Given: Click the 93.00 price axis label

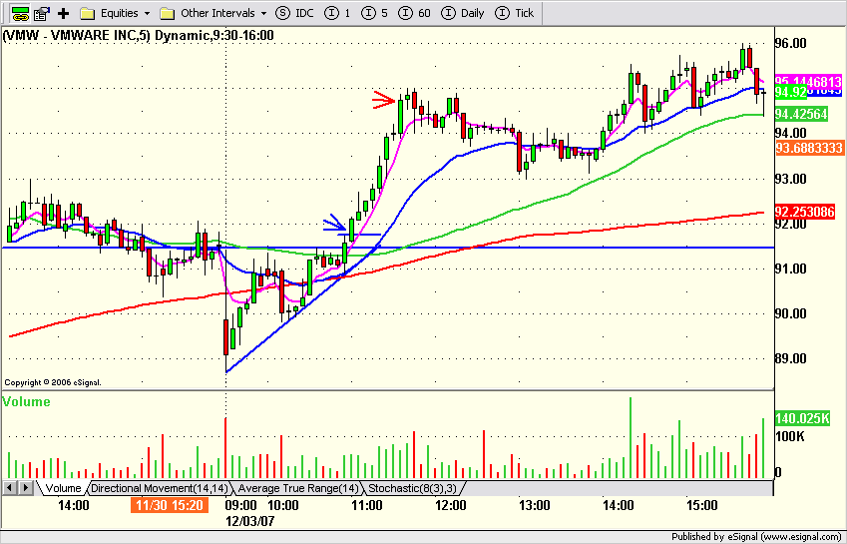Looking at the screenshot, I should coord(791,179).
